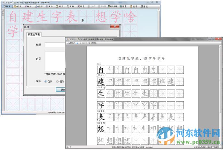Click the 打开 (Open) toolbar button
The width and height of the screenshot is (223, 150).
coord(18,6)
